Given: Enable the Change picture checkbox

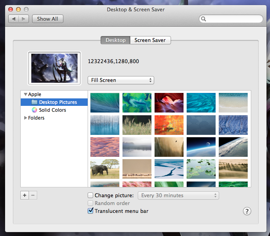Looking at the screenshot, I should 90,195.
